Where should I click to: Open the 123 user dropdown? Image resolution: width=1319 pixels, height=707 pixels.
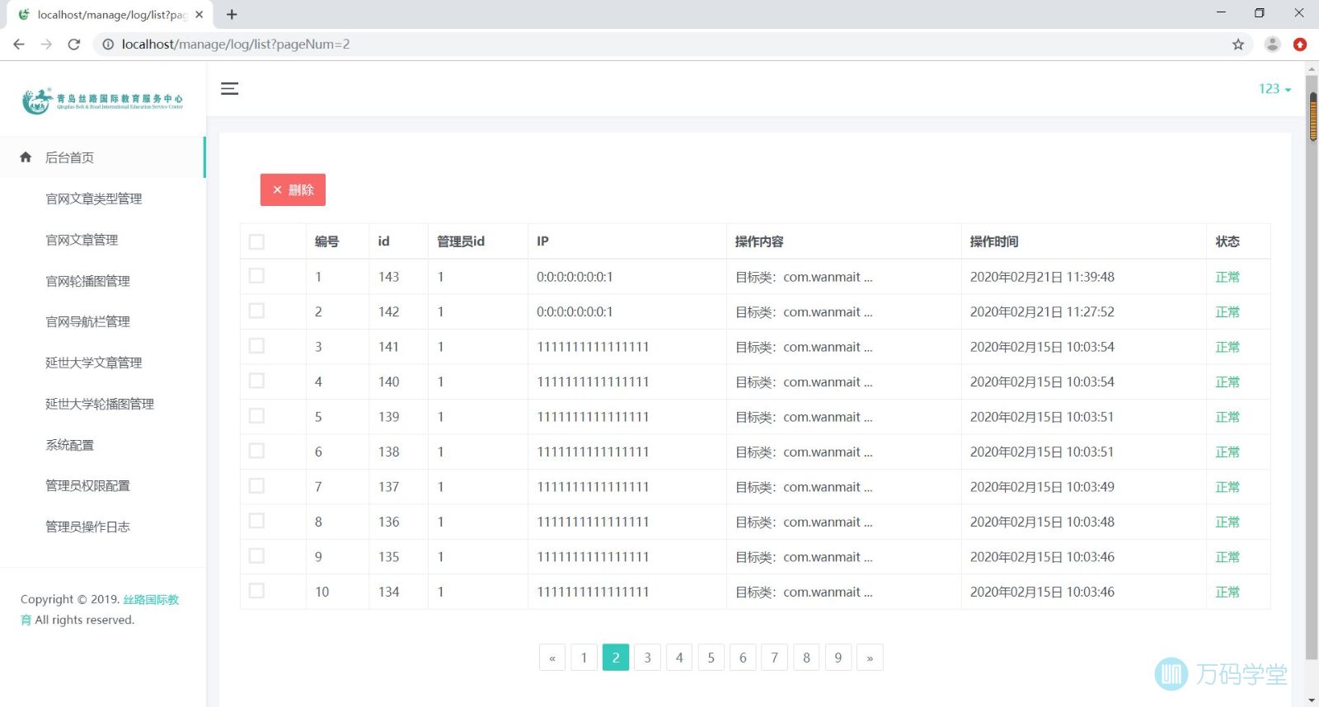1274,89
